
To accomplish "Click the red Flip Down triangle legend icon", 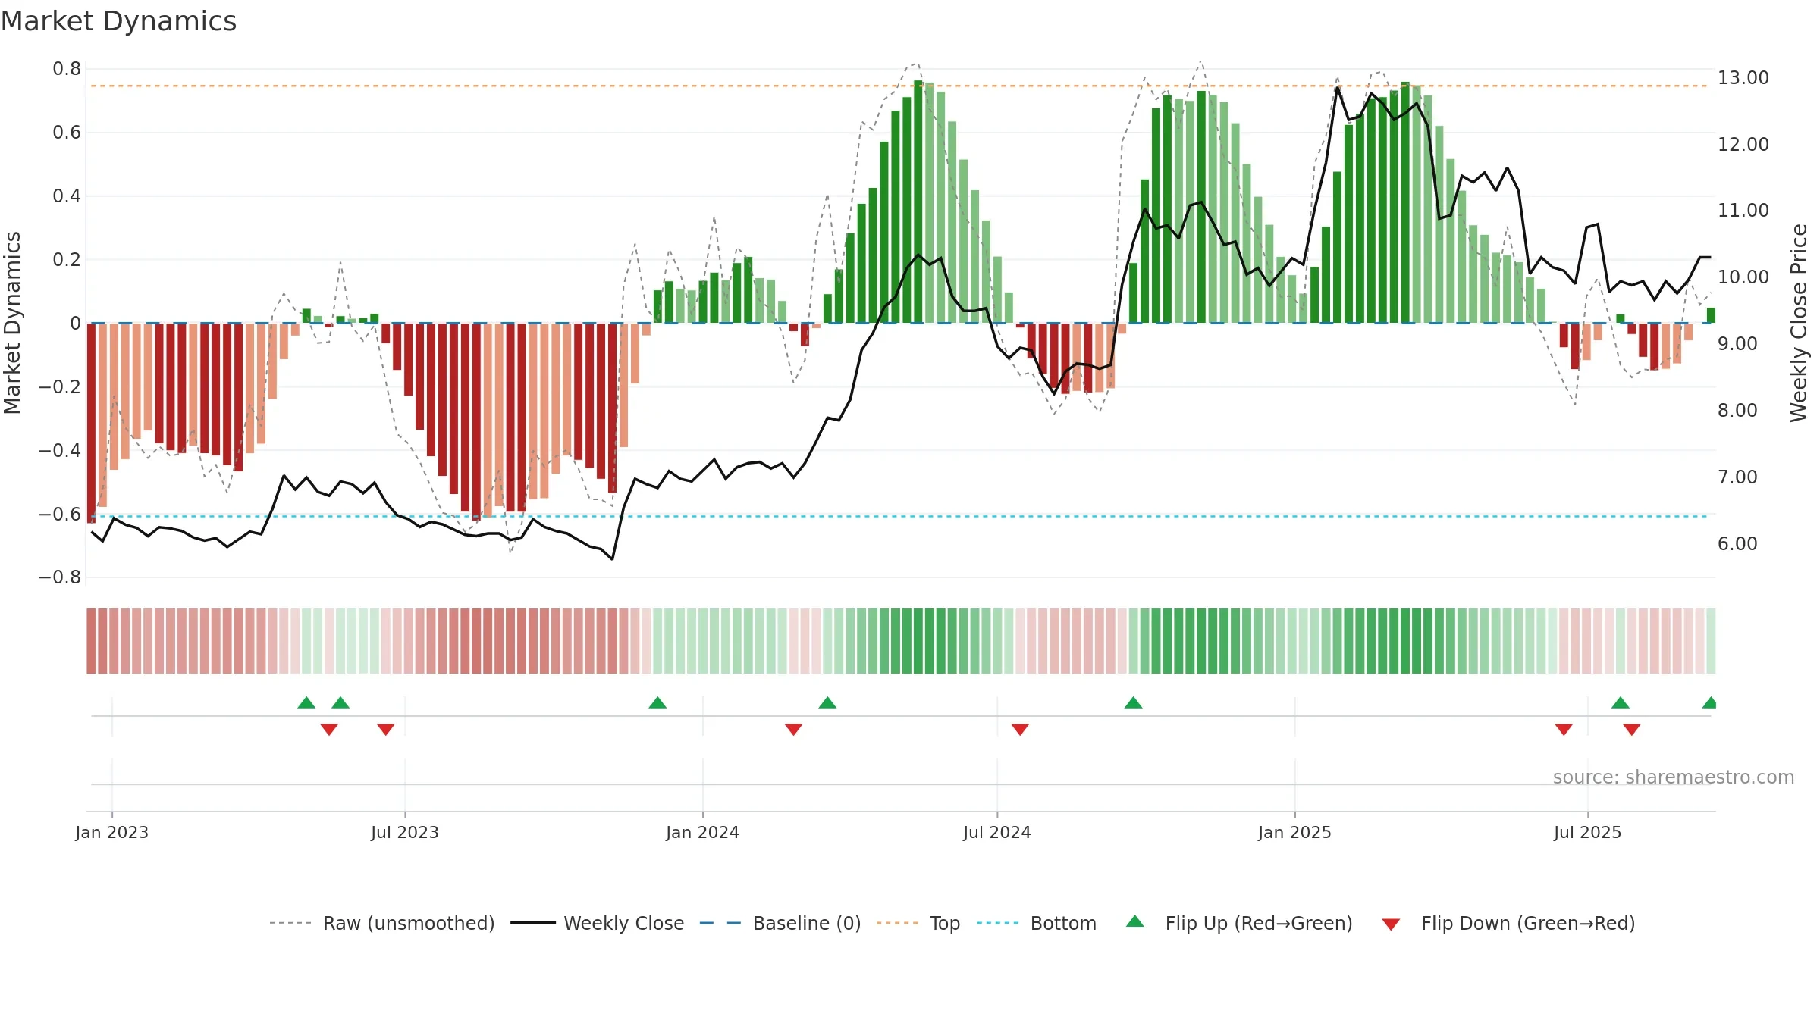I will click(x=1391, y=924).
